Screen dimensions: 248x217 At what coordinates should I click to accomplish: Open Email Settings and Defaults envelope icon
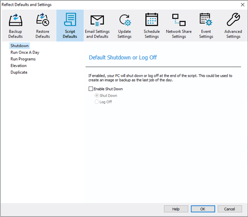pos(97,20)
